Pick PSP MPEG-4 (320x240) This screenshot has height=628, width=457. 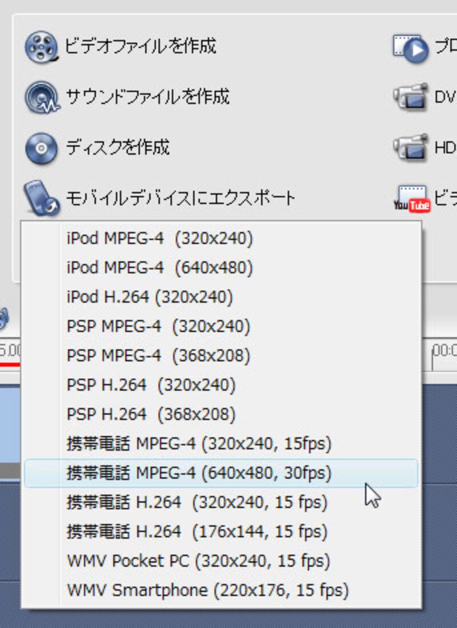click(x=221, y=326)
